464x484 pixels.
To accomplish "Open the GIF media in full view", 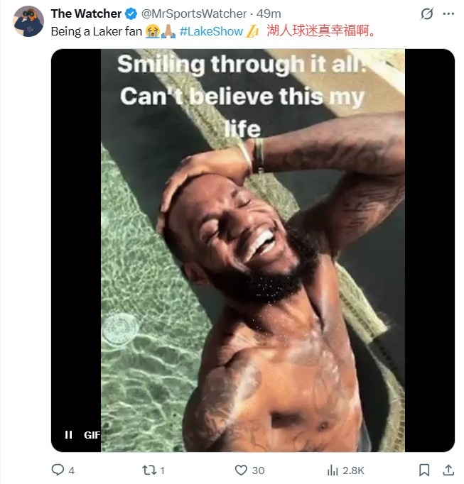I will click(253, 250).
